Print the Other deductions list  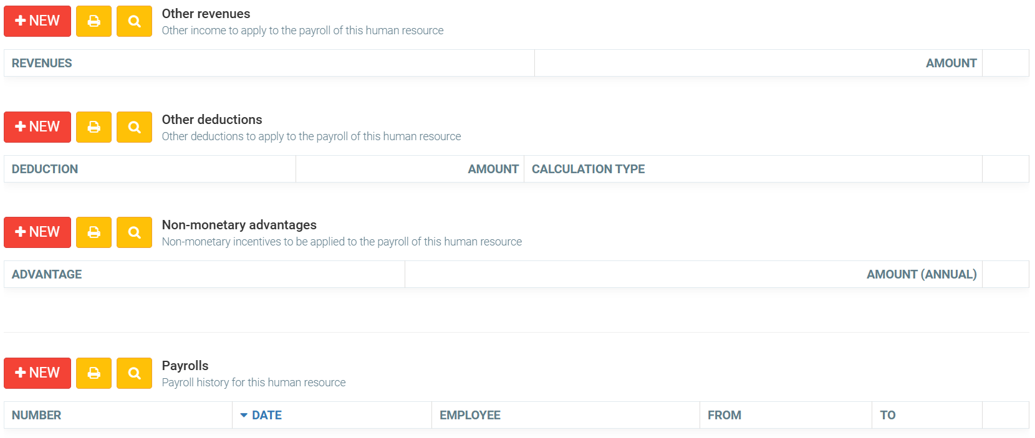(94, 127)
